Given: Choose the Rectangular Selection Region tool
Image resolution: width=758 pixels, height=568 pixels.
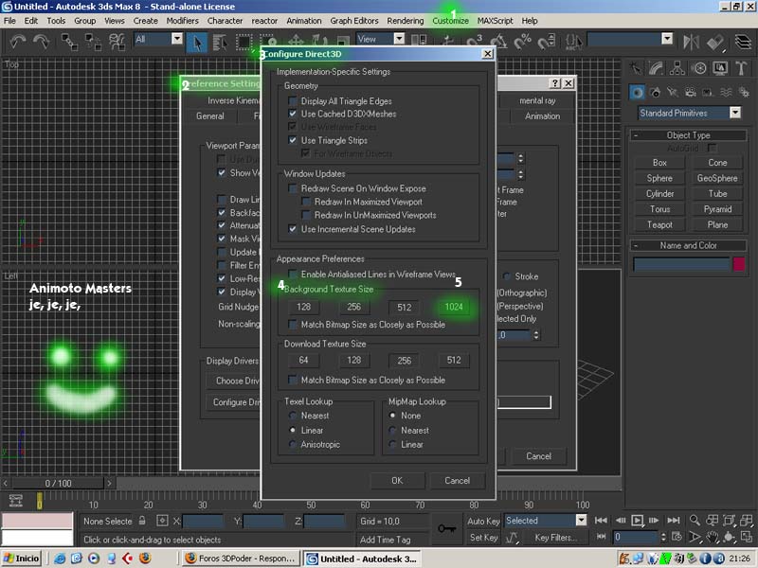Looking at the screenshot, I should pyautogui.click(x=244, y=43).
